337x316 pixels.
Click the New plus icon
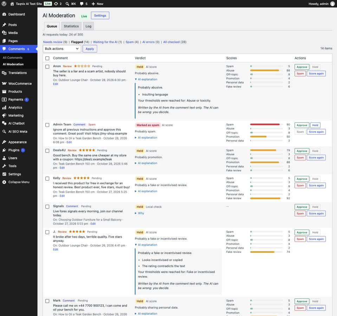[93, 4]
